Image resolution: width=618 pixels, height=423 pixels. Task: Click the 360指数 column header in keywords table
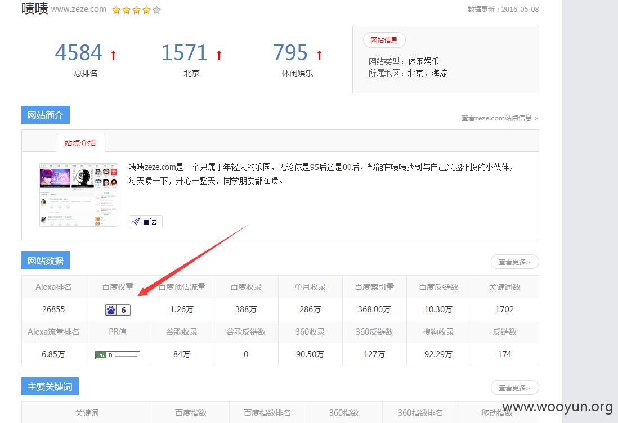point(344,413)
